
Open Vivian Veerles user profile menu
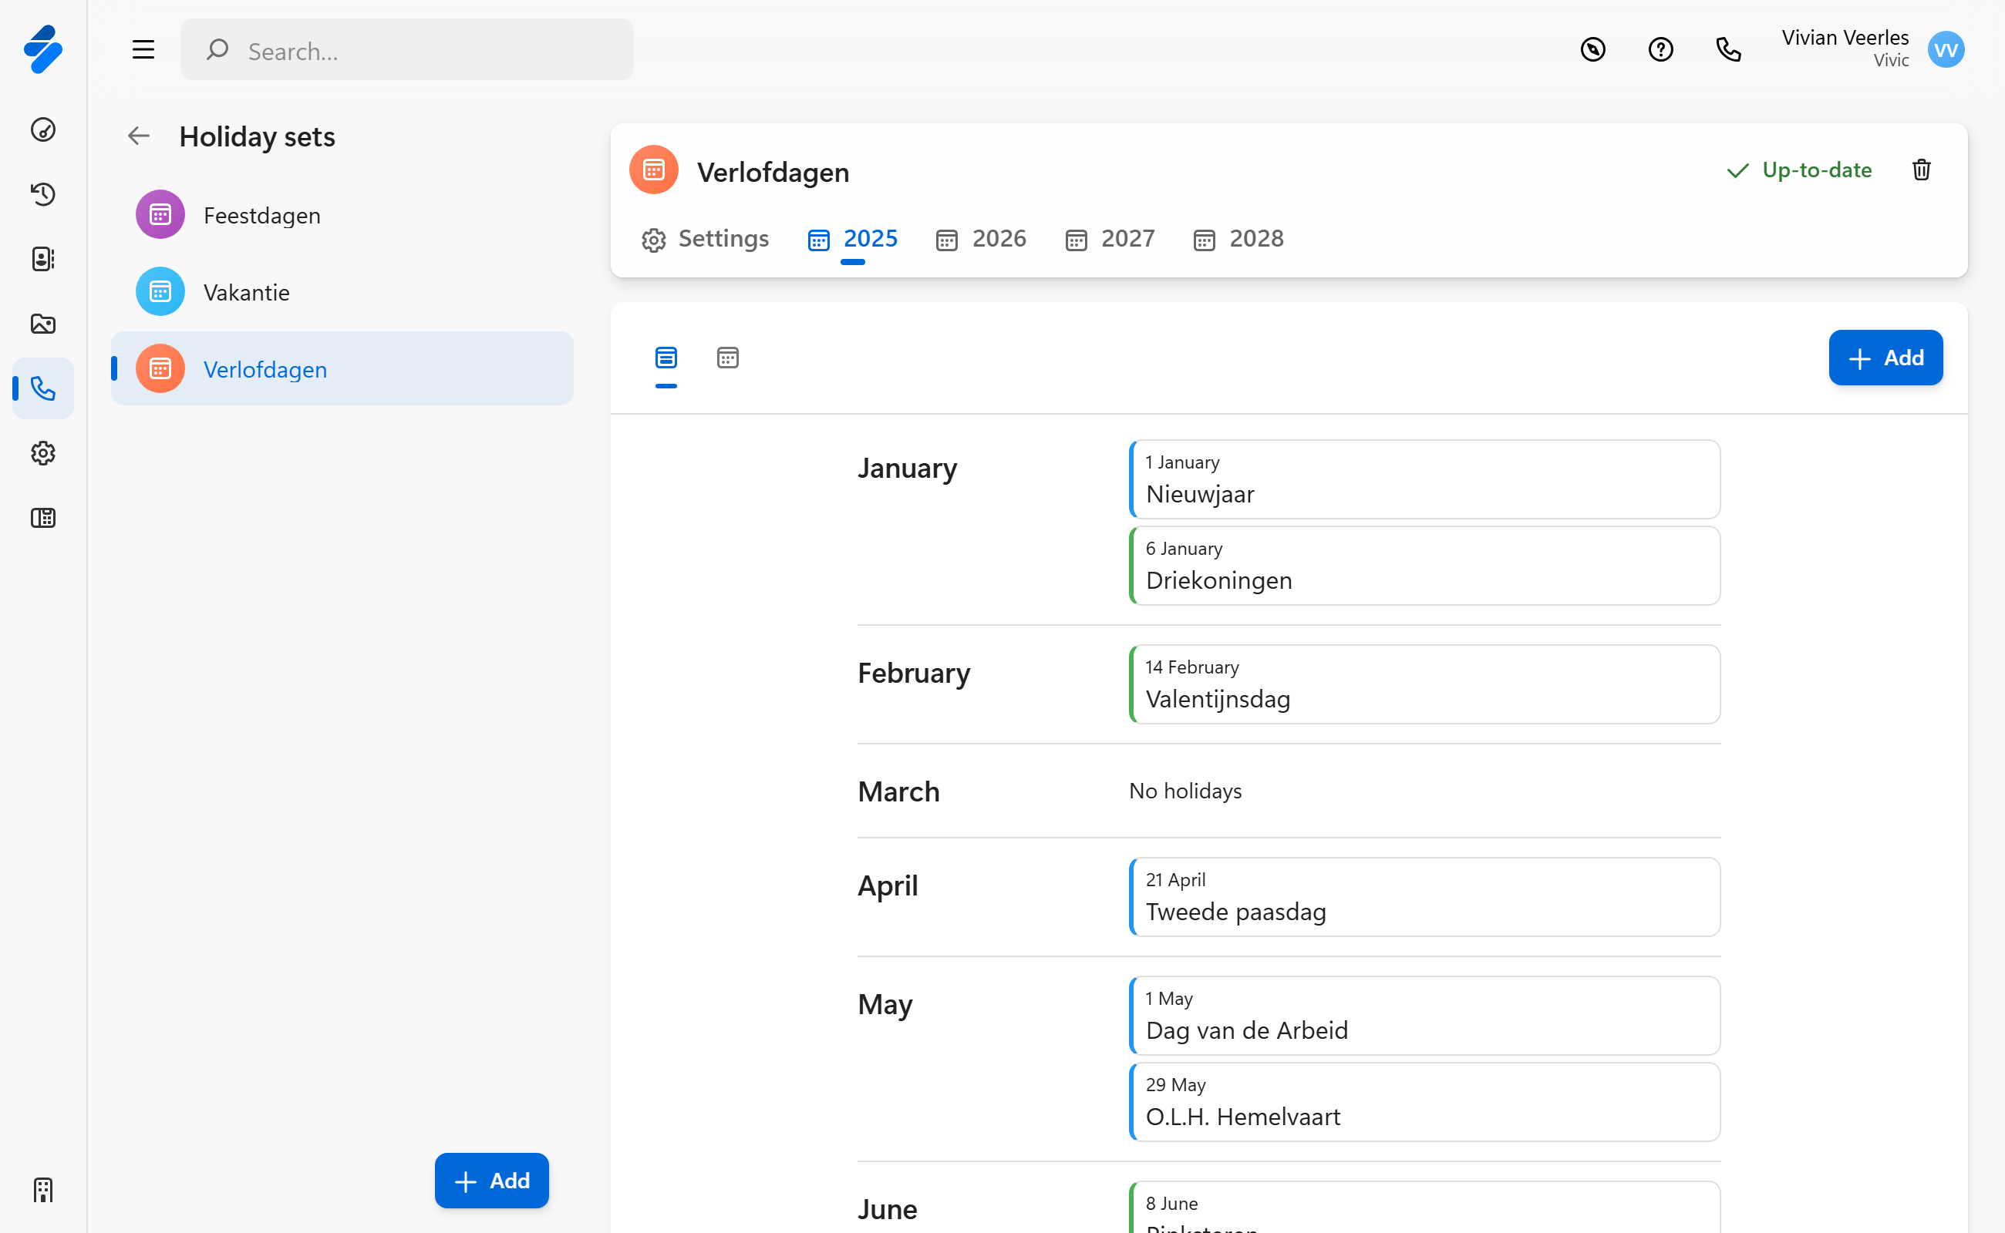click(x=1946, y=50)
